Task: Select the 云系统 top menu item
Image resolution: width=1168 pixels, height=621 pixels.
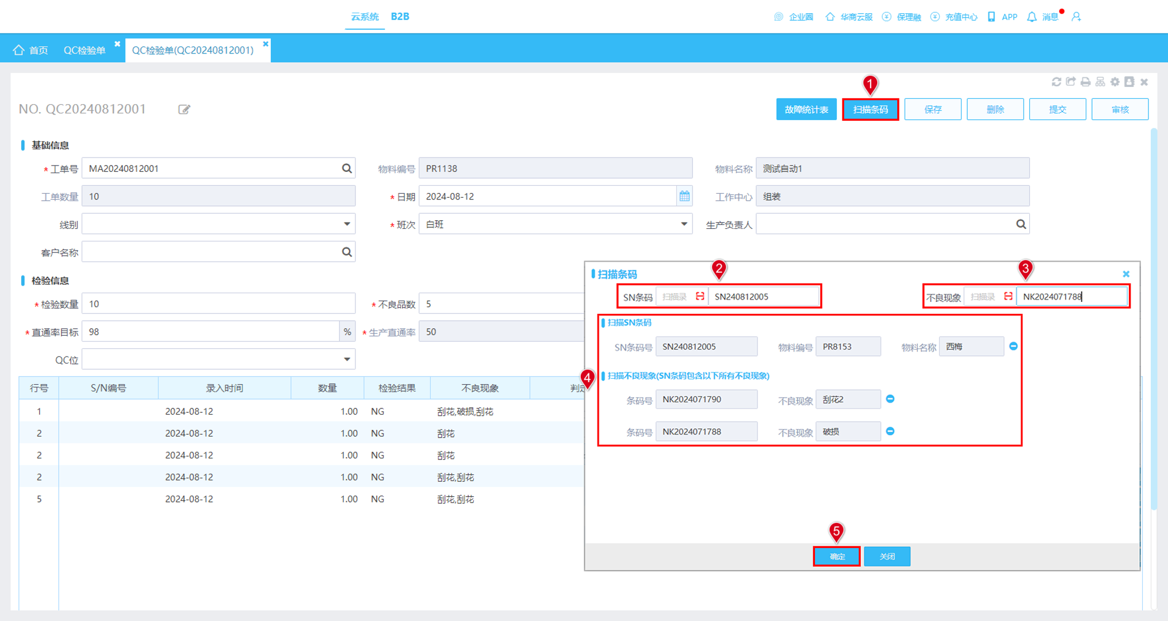Action: [x=365, y=17]
